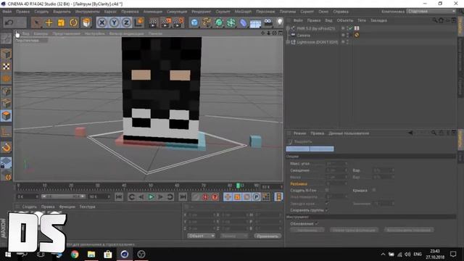Open the Render Settings icon
464x261 pixels.
pos(178,22)
